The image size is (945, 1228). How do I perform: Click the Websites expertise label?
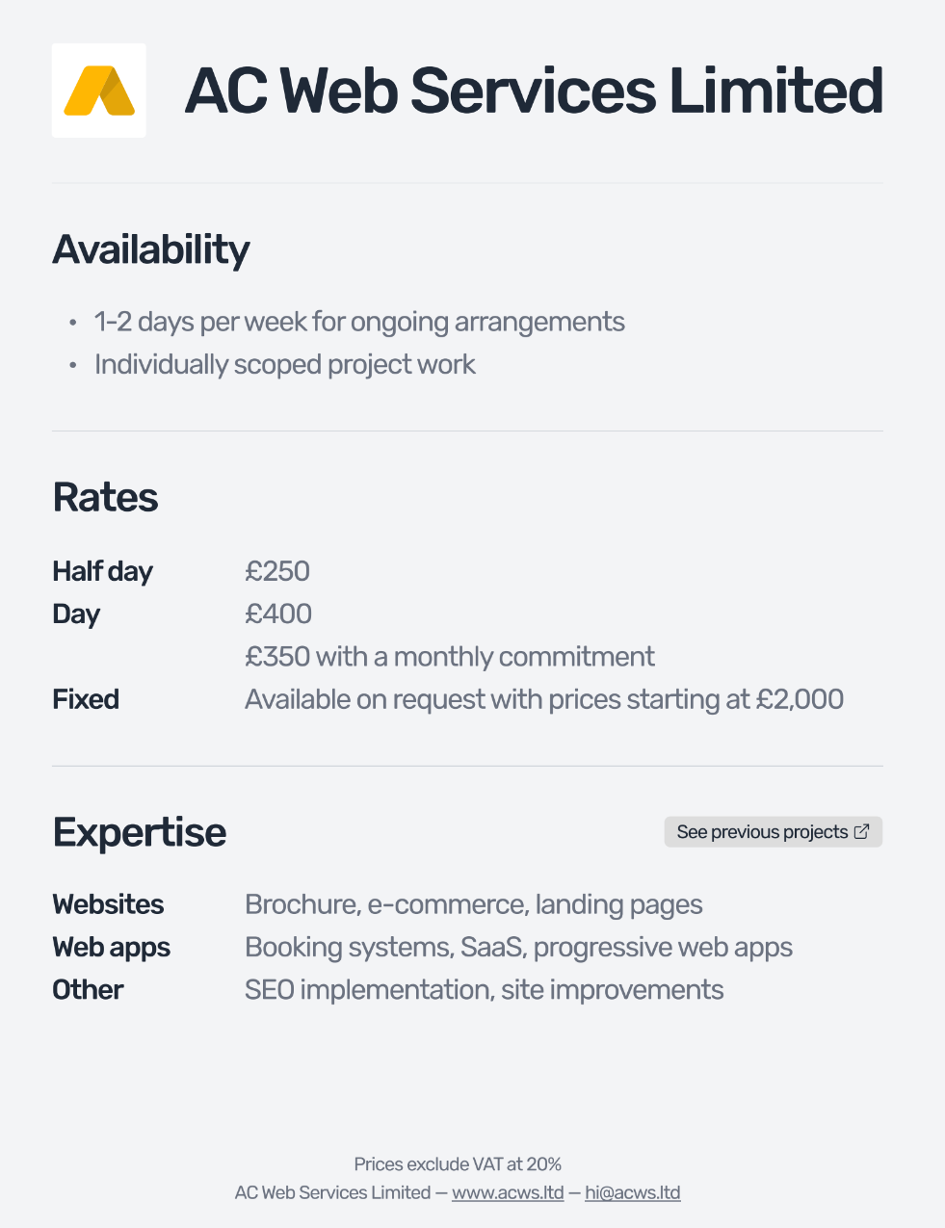pyautogui.click(x=108, y=904)
